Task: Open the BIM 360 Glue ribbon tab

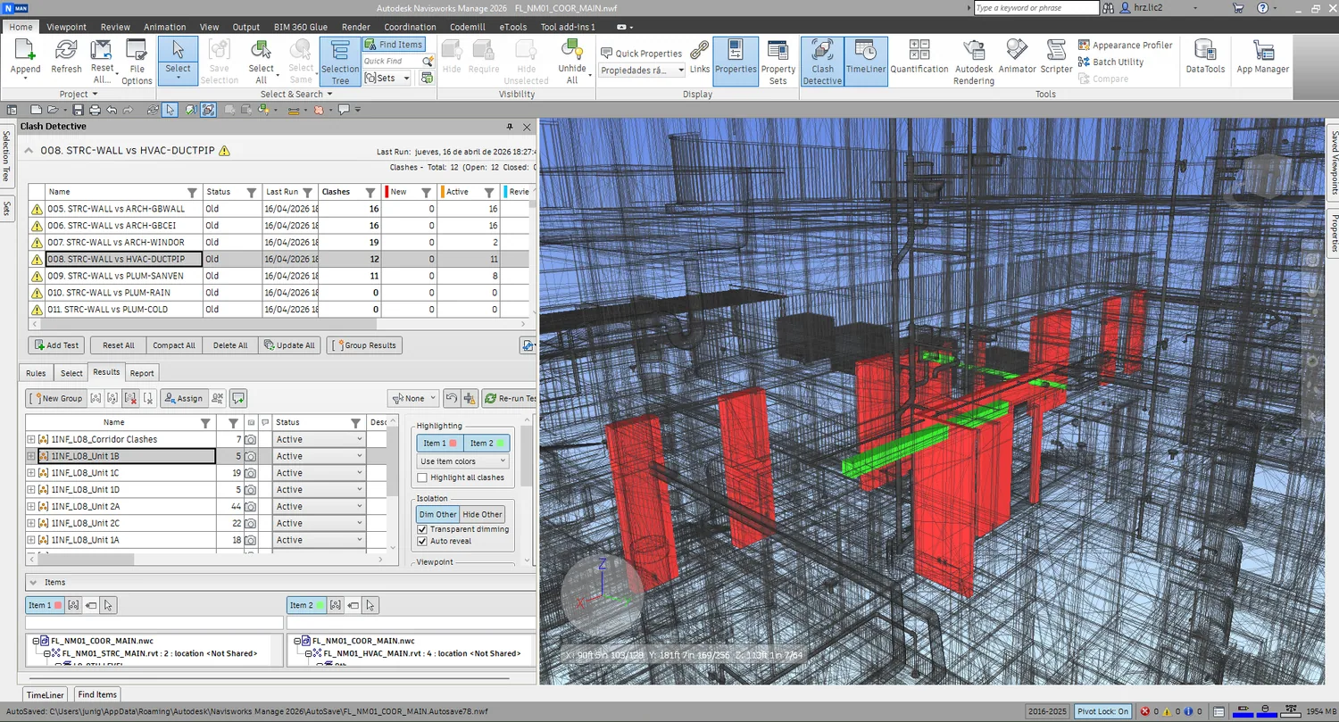Action: tap(299, 27)
